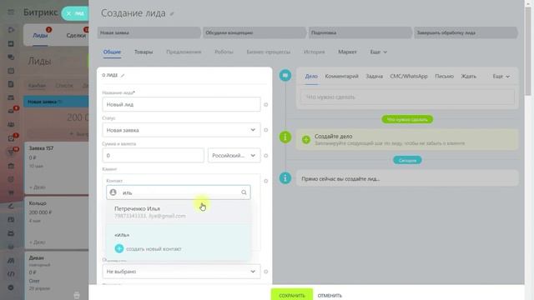
Task: Click + Дело on Кольцо card
Action: click(37, 242)
